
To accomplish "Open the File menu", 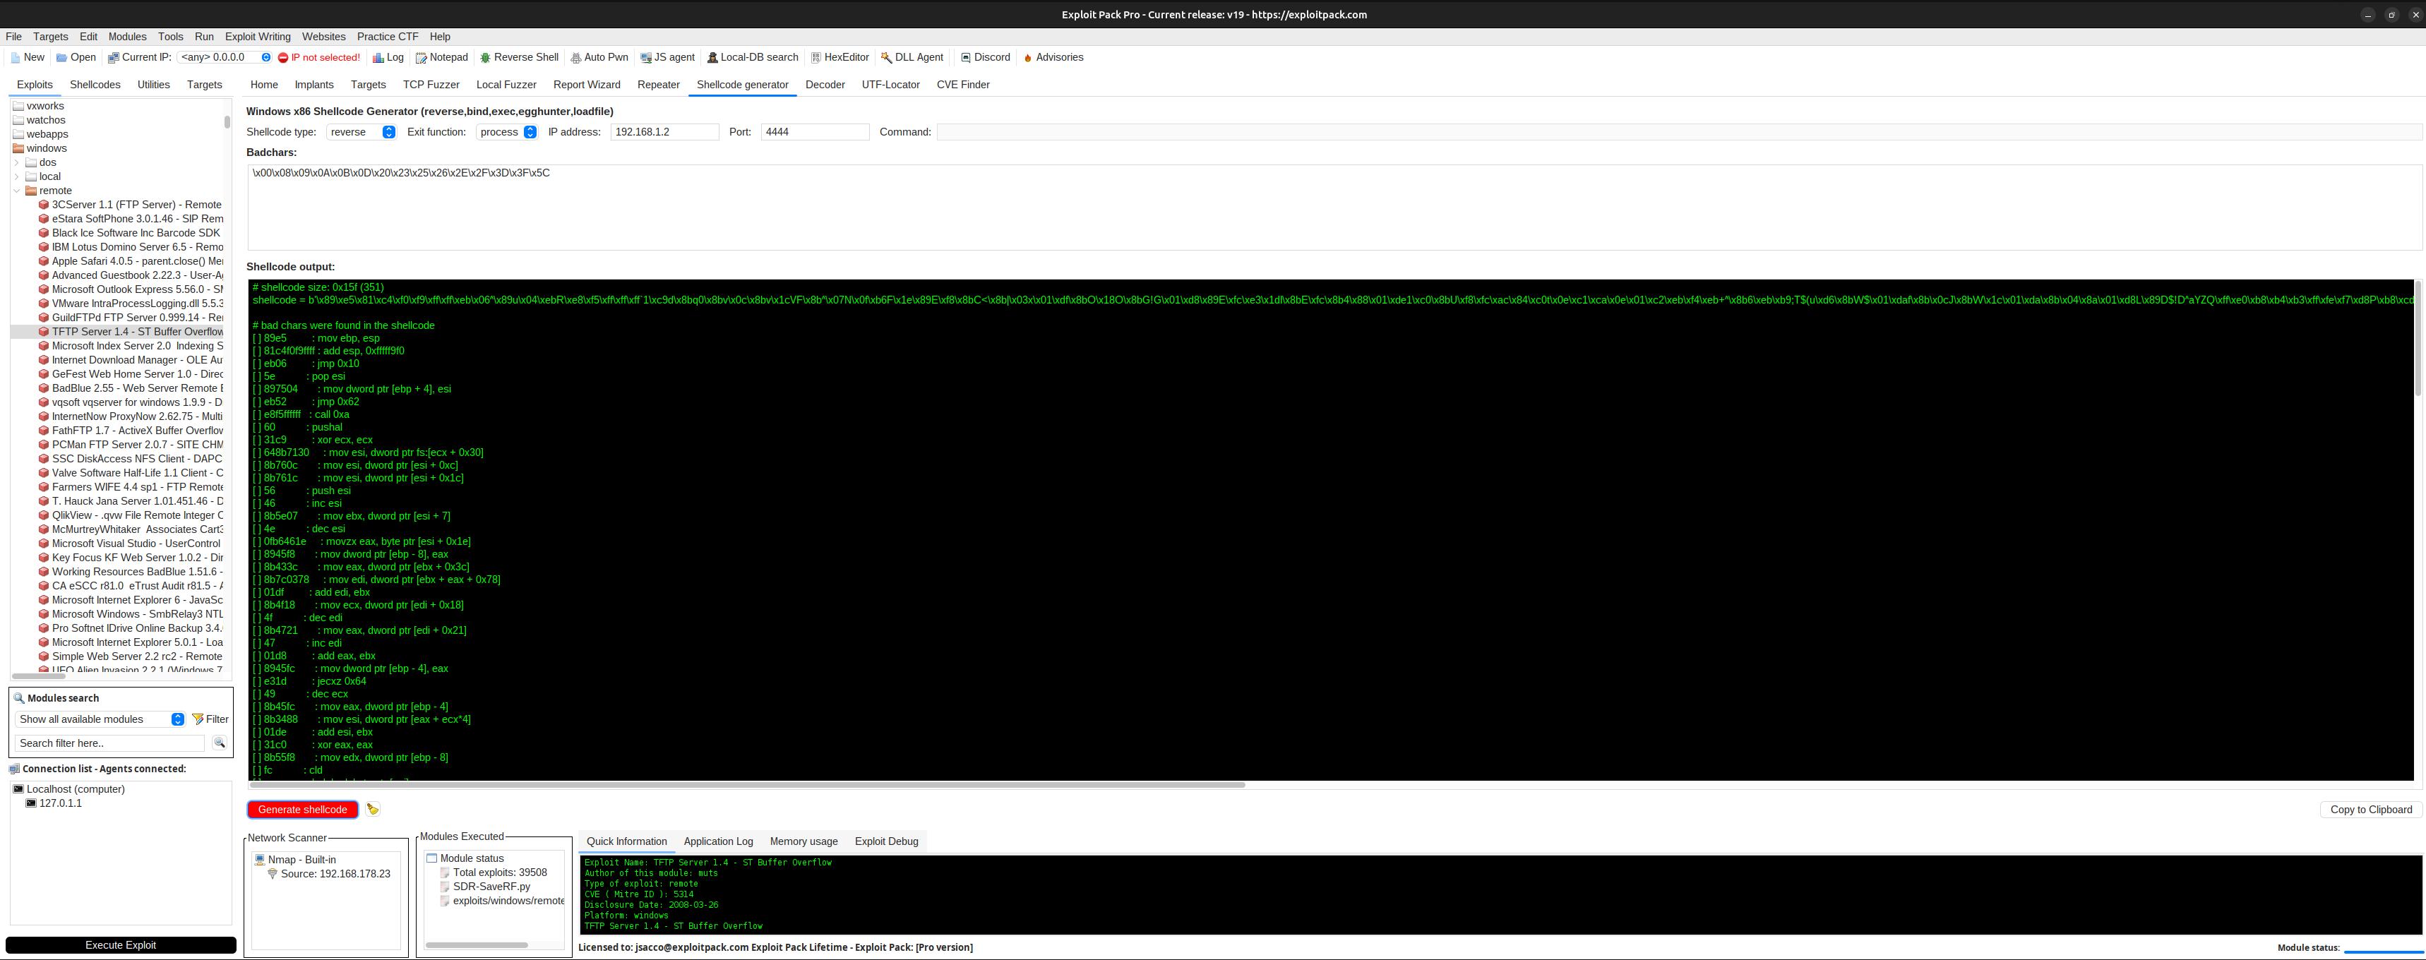I will click(x=14, y=37).
